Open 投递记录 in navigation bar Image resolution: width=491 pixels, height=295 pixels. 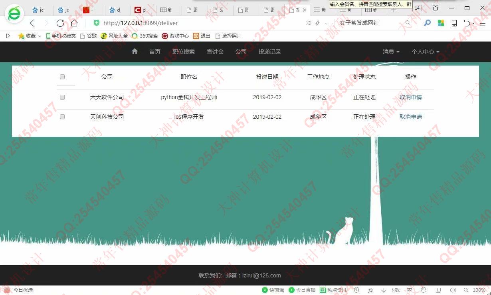[x=270, y=52]
